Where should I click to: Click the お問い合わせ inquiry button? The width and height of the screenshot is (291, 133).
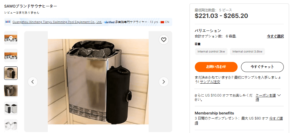click(216, 67)
